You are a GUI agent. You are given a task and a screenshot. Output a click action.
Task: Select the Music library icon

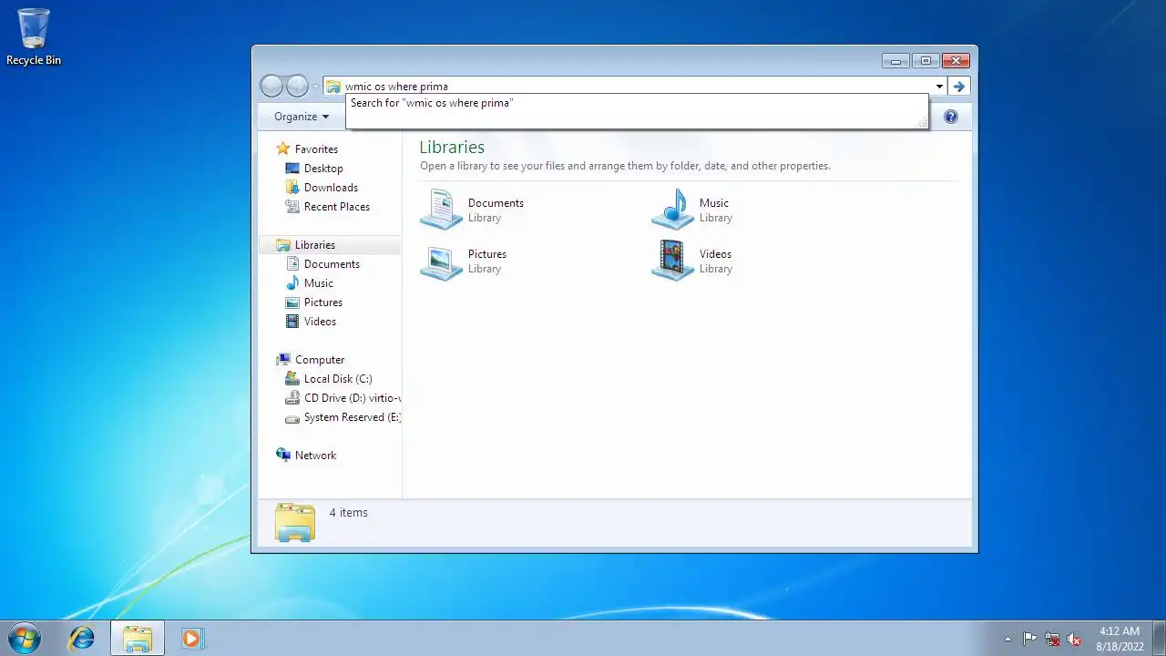pyautogui.click(x=672, y=210)
